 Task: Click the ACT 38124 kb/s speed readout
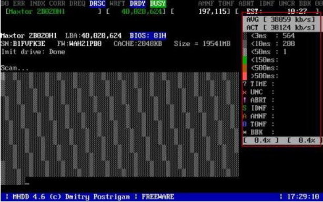pos(281,27)
